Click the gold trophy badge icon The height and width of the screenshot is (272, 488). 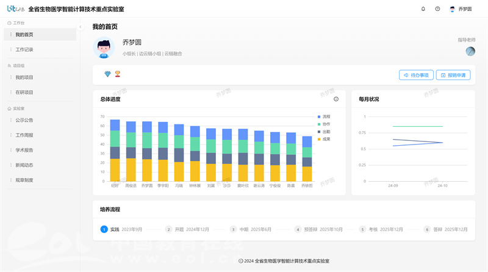tap(118, 74)
